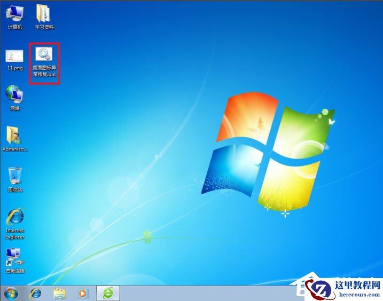Click the 宽带连接 label text
The height and width of the screenshot is (301, 383).
[15, 271]
